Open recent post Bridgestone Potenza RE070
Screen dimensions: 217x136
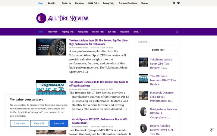point(163,113)
